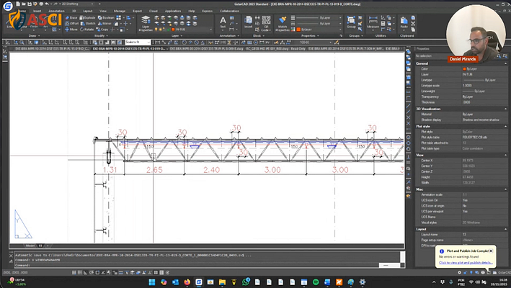Click the QR Code tool

pyautogui.click(x=266, y=23)
